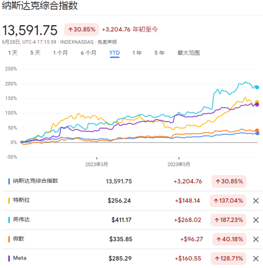263x268 pixels.
Task: Choose the YTD range tab
Action: pyautogui.click(x=114, y=53)
